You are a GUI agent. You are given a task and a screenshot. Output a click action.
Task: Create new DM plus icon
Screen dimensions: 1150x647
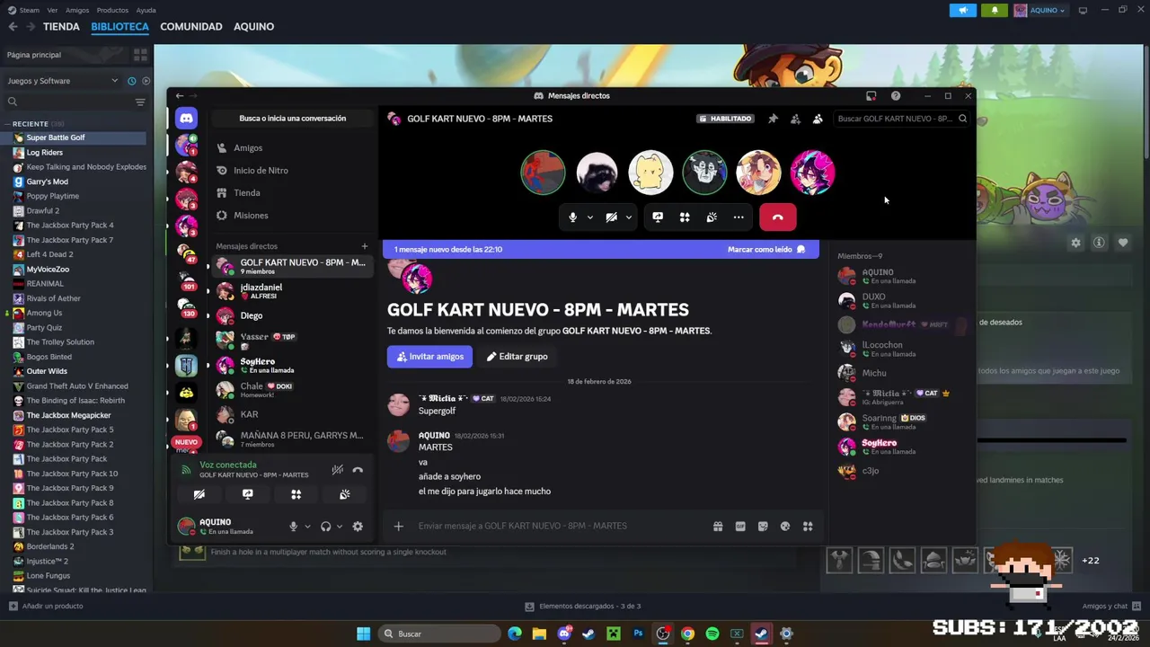coord(365,246)
